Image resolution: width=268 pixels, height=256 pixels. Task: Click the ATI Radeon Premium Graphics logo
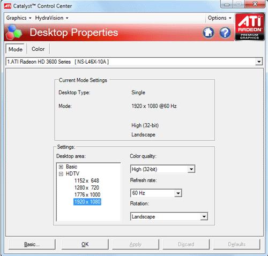coord(250,27)
